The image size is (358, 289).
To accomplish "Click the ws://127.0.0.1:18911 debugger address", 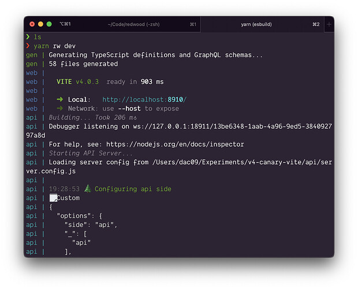I will click(233, 127).
